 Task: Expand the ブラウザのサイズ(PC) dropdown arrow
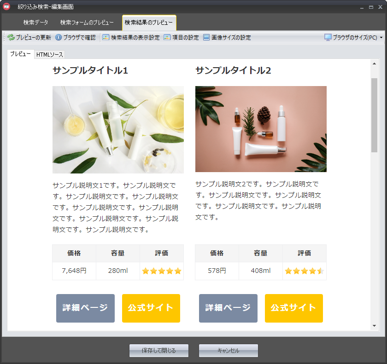[381, 38]
